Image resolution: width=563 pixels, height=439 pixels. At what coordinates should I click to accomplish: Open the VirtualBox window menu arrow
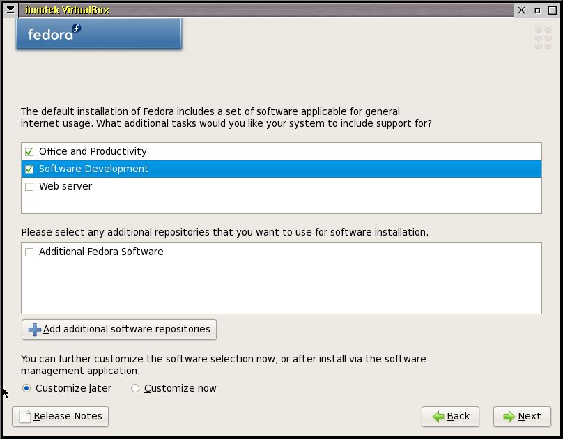point(10,10)
